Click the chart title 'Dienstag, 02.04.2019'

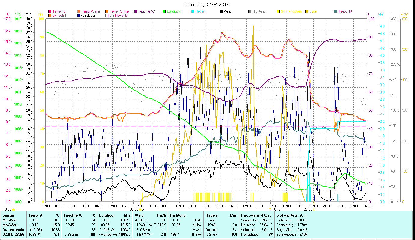(x=207, y=4)
